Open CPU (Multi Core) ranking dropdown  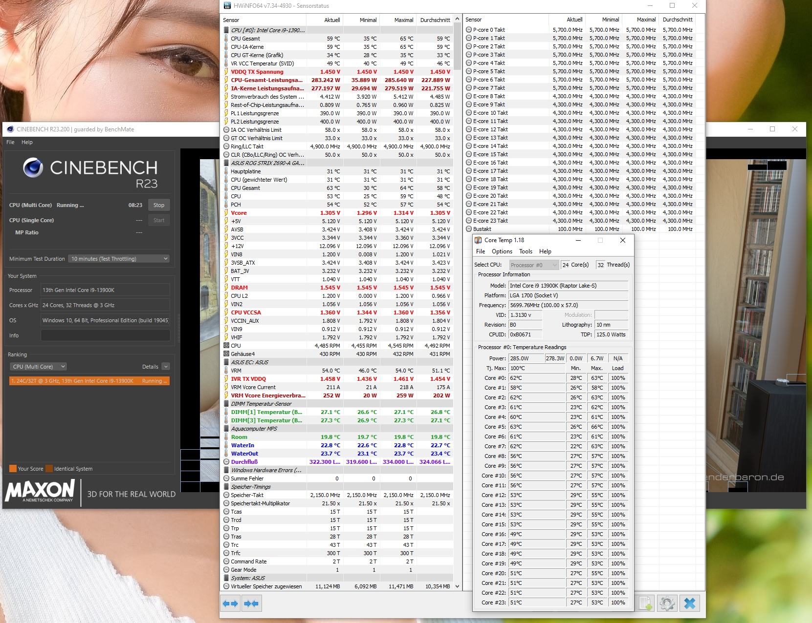38,367
